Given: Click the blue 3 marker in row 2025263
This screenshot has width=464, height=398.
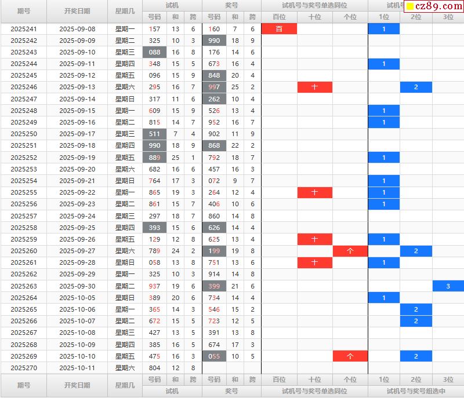Looking at the screenshot, I should point(448,286).
